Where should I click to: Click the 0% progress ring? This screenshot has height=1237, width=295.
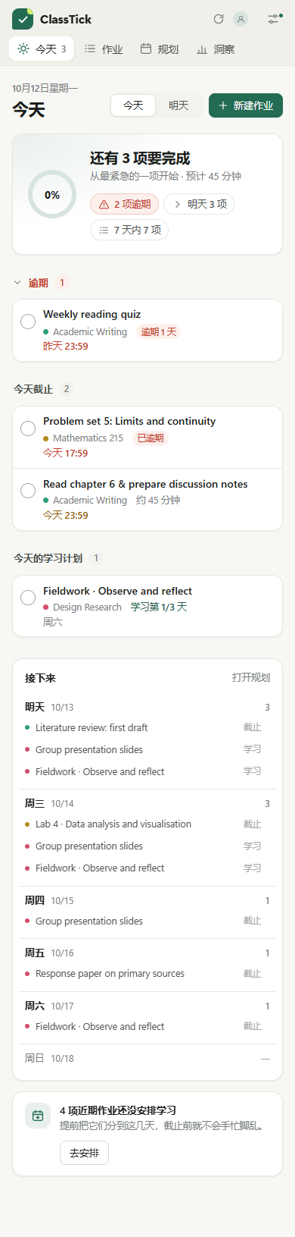[52, 195]
